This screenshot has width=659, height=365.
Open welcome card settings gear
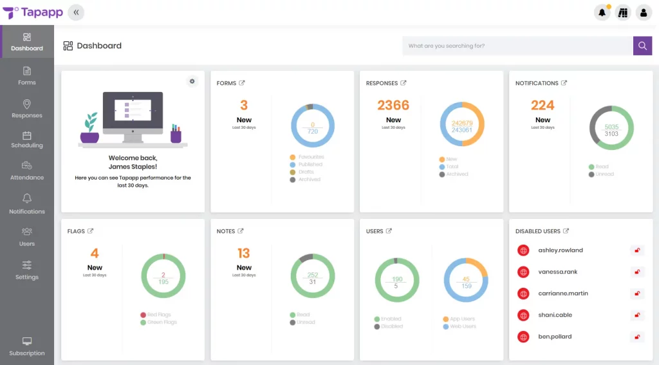(192, 81)
